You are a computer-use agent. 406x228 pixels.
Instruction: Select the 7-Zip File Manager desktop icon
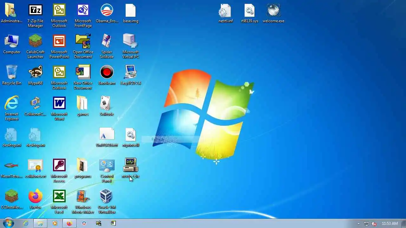[x=35, y=16]
